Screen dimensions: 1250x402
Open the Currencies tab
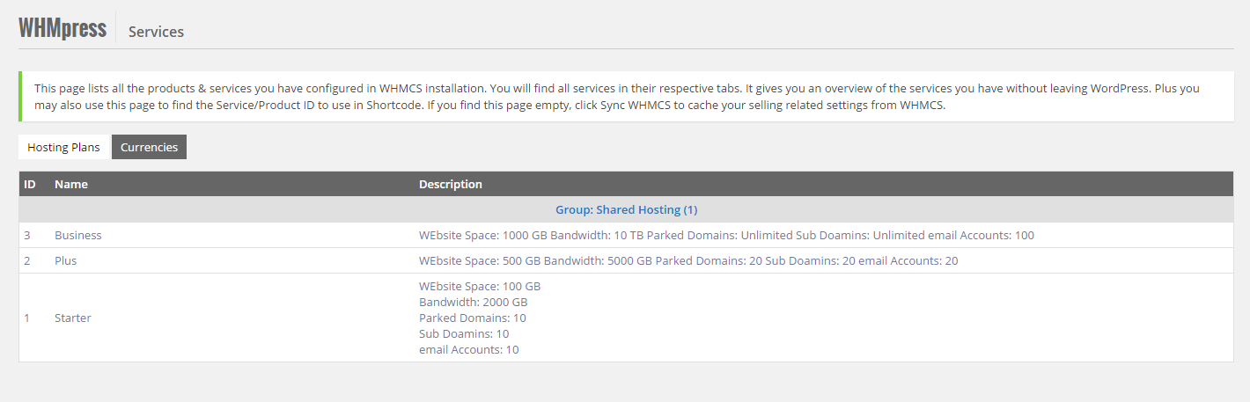[149, 147]
